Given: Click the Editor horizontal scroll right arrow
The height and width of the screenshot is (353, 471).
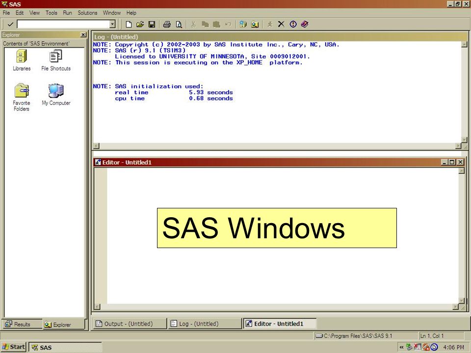Looking at the screenshot, I should click(455, 307).
